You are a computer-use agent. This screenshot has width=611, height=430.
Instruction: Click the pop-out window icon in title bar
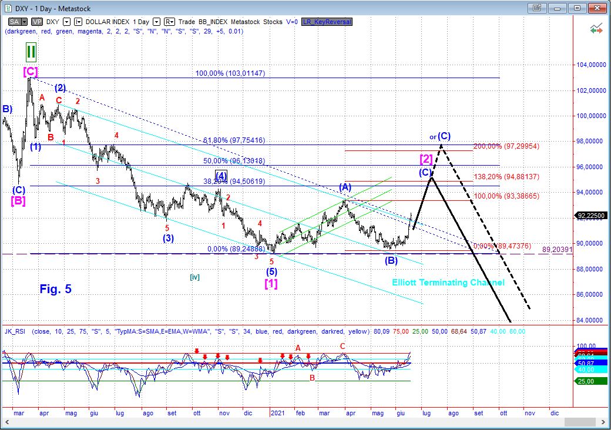536,8
